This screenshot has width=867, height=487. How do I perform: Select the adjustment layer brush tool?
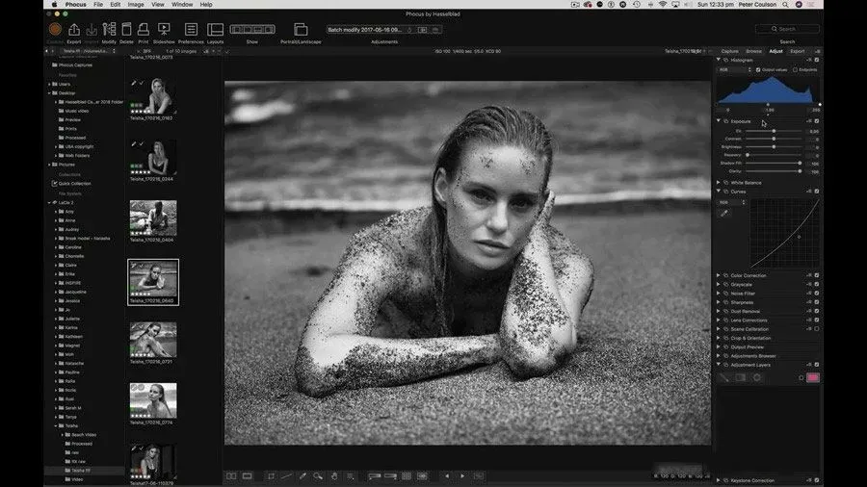click(x=723, y=377)
